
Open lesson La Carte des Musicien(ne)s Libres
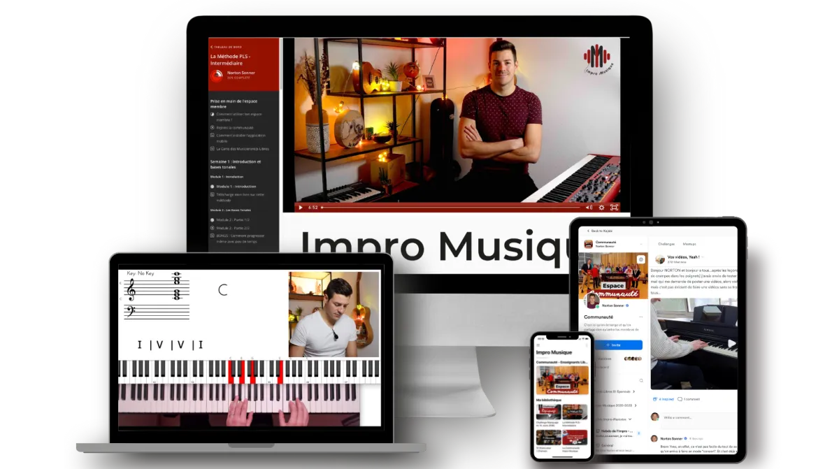(239, 148)
